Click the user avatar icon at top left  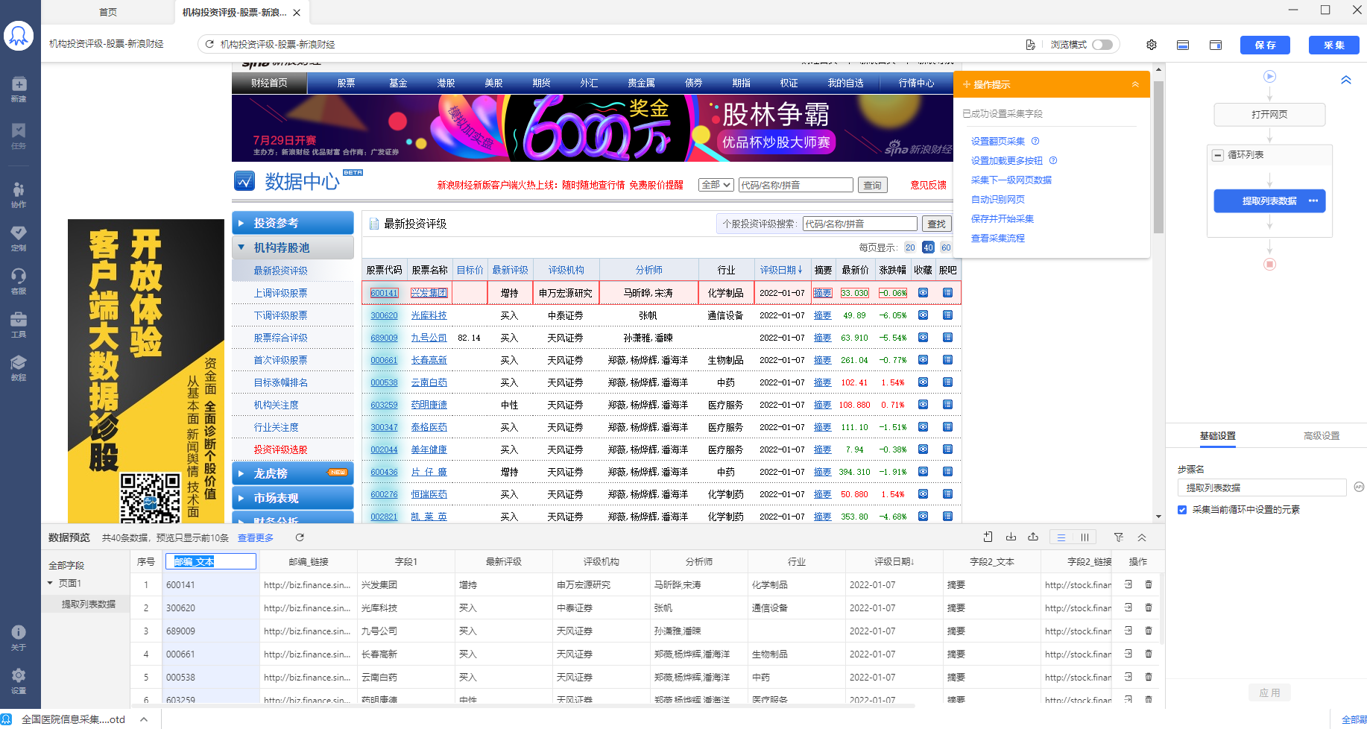[19, 35]
